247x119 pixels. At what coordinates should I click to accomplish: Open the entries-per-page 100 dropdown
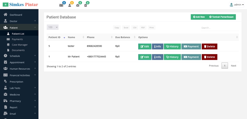[x=52, y=27]
